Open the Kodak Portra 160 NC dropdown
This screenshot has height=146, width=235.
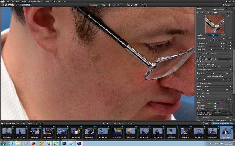[214, 70]
